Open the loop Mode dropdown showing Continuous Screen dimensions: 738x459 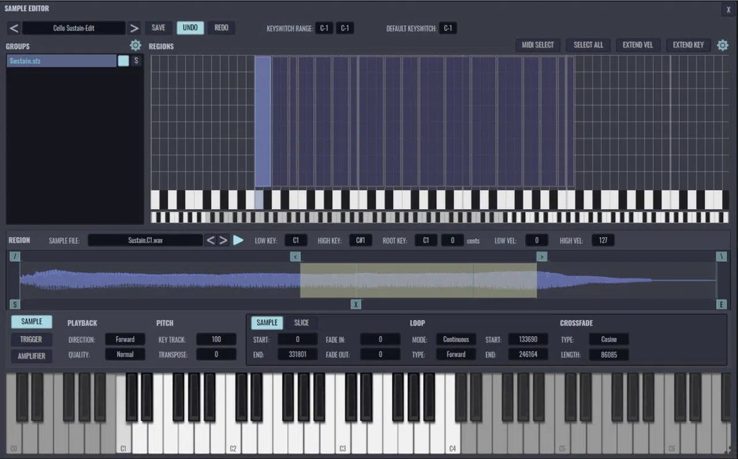click(x=454, y=339)
